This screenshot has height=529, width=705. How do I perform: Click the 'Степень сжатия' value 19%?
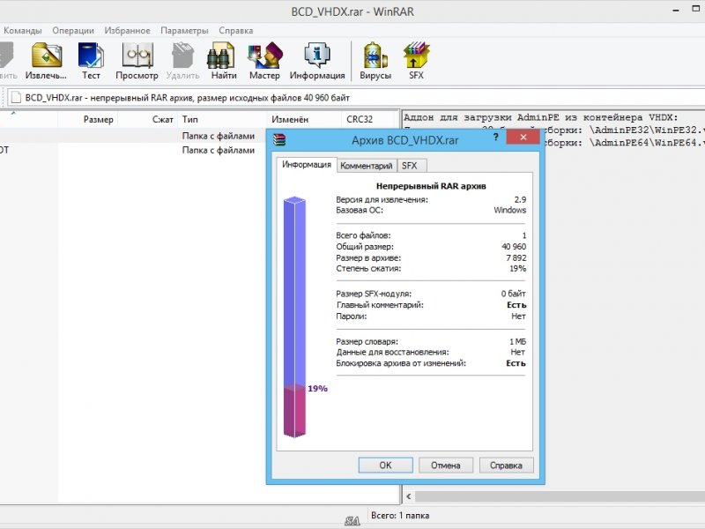pos(517,269)
